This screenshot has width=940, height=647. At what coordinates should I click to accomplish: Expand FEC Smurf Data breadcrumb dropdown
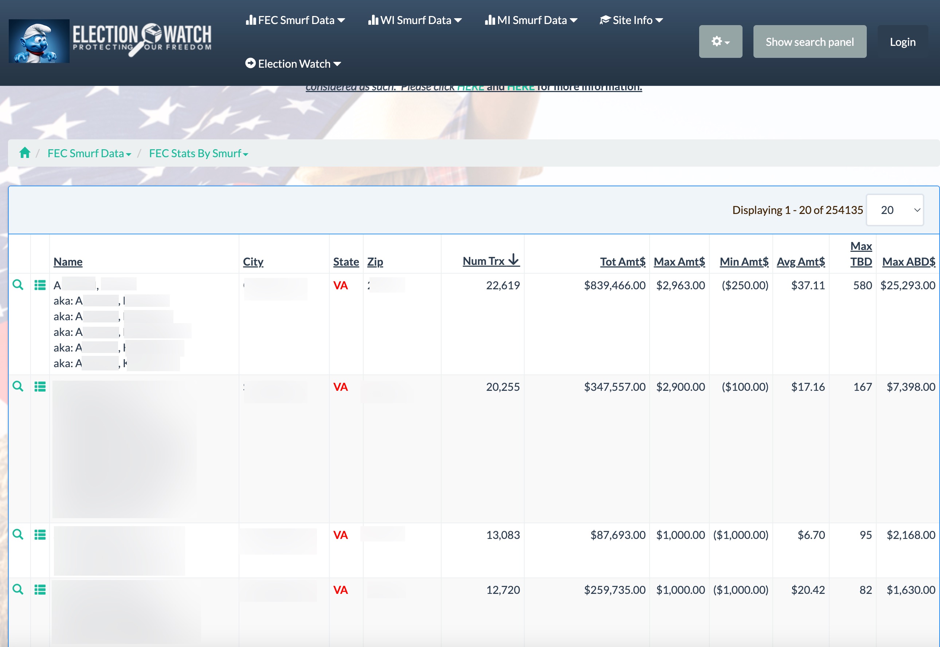tap(89, 153)
